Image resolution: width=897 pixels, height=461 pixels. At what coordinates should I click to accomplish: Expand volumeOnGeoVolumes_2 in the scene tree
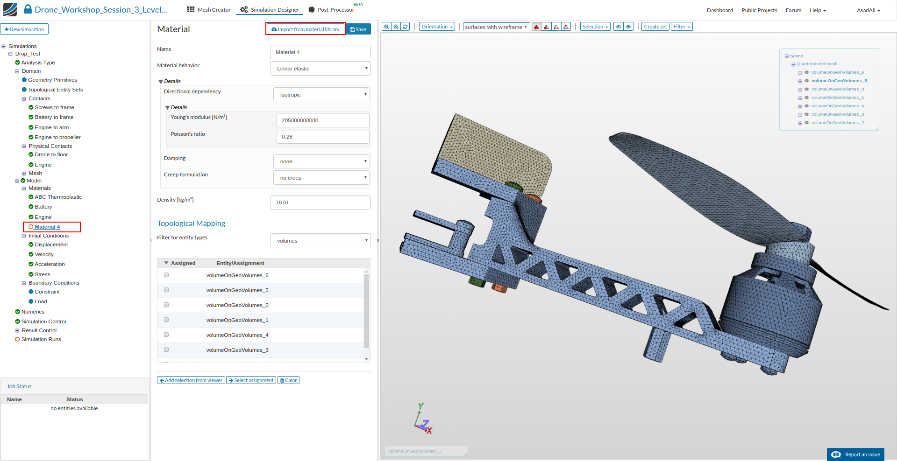click(800, 123)
